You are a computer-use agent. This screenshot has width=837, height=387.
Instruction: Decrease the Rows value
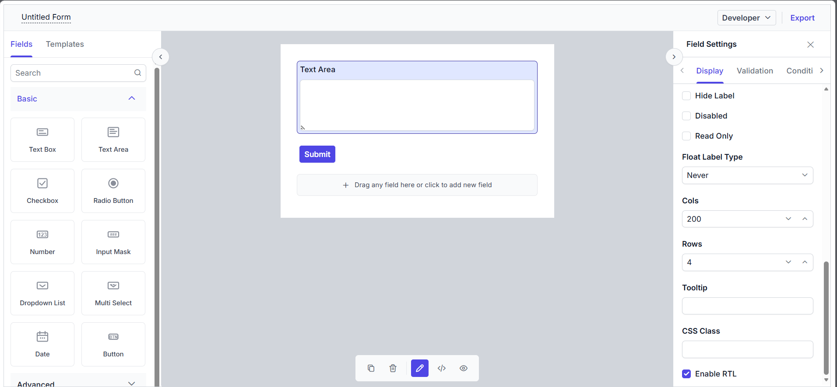coord(788,262)
